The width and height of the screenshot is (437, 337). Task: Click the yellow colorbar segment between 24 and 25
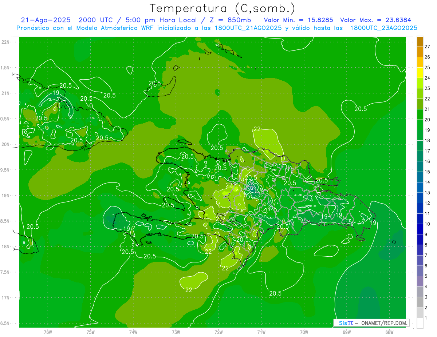(x=420, y=73)
